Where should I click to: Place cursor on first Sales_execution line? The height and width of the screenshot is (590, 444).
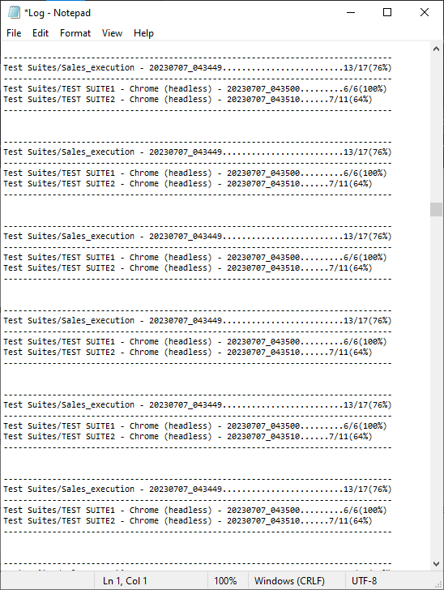pyautogui.click(x=198, y=68)
